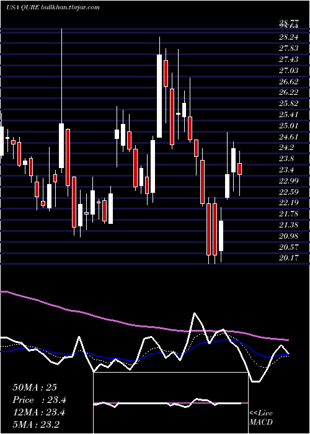Select the 24.61 price axis label
This screenshot has height=434, width=310.
click(x=288, y=137)
